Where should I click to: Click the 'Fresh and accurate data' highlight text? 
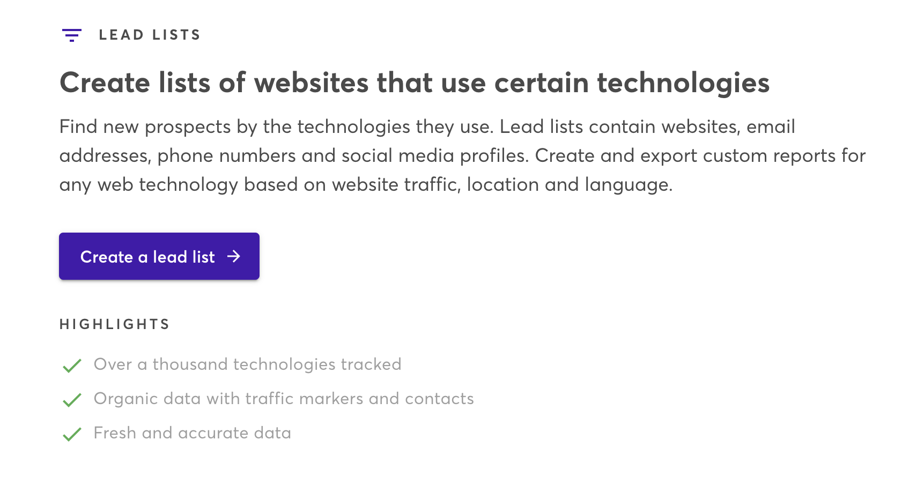tap(192, 433)
